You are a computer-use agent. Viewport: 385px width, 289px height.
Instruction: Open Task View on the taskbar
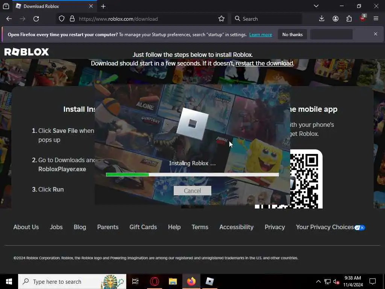(135, 281)
